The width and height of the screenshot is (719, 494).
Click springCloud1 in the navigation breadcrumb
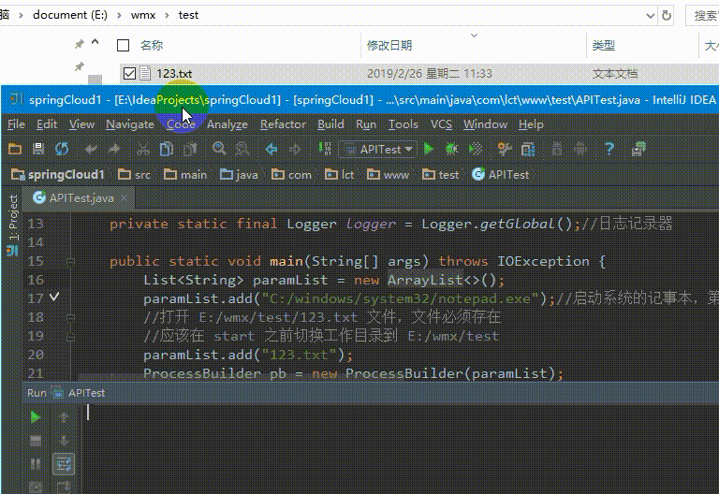tap(58, 175)
